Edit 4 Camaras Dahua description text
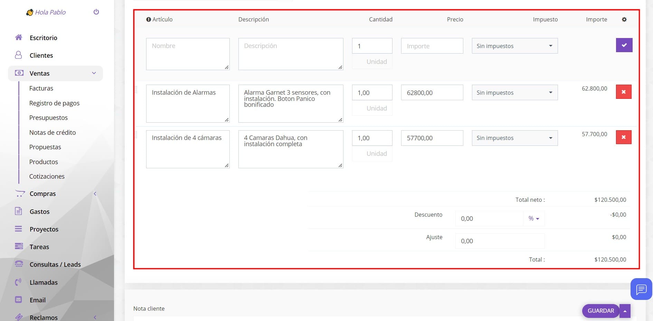653x321 pixels. point(291,149)
